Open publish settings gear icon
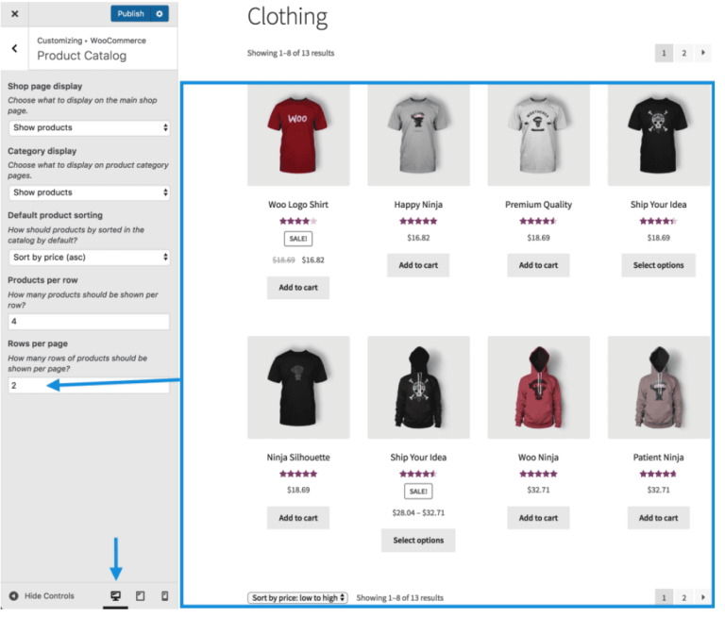The image size is (725, 618). (x=161, y=14)
